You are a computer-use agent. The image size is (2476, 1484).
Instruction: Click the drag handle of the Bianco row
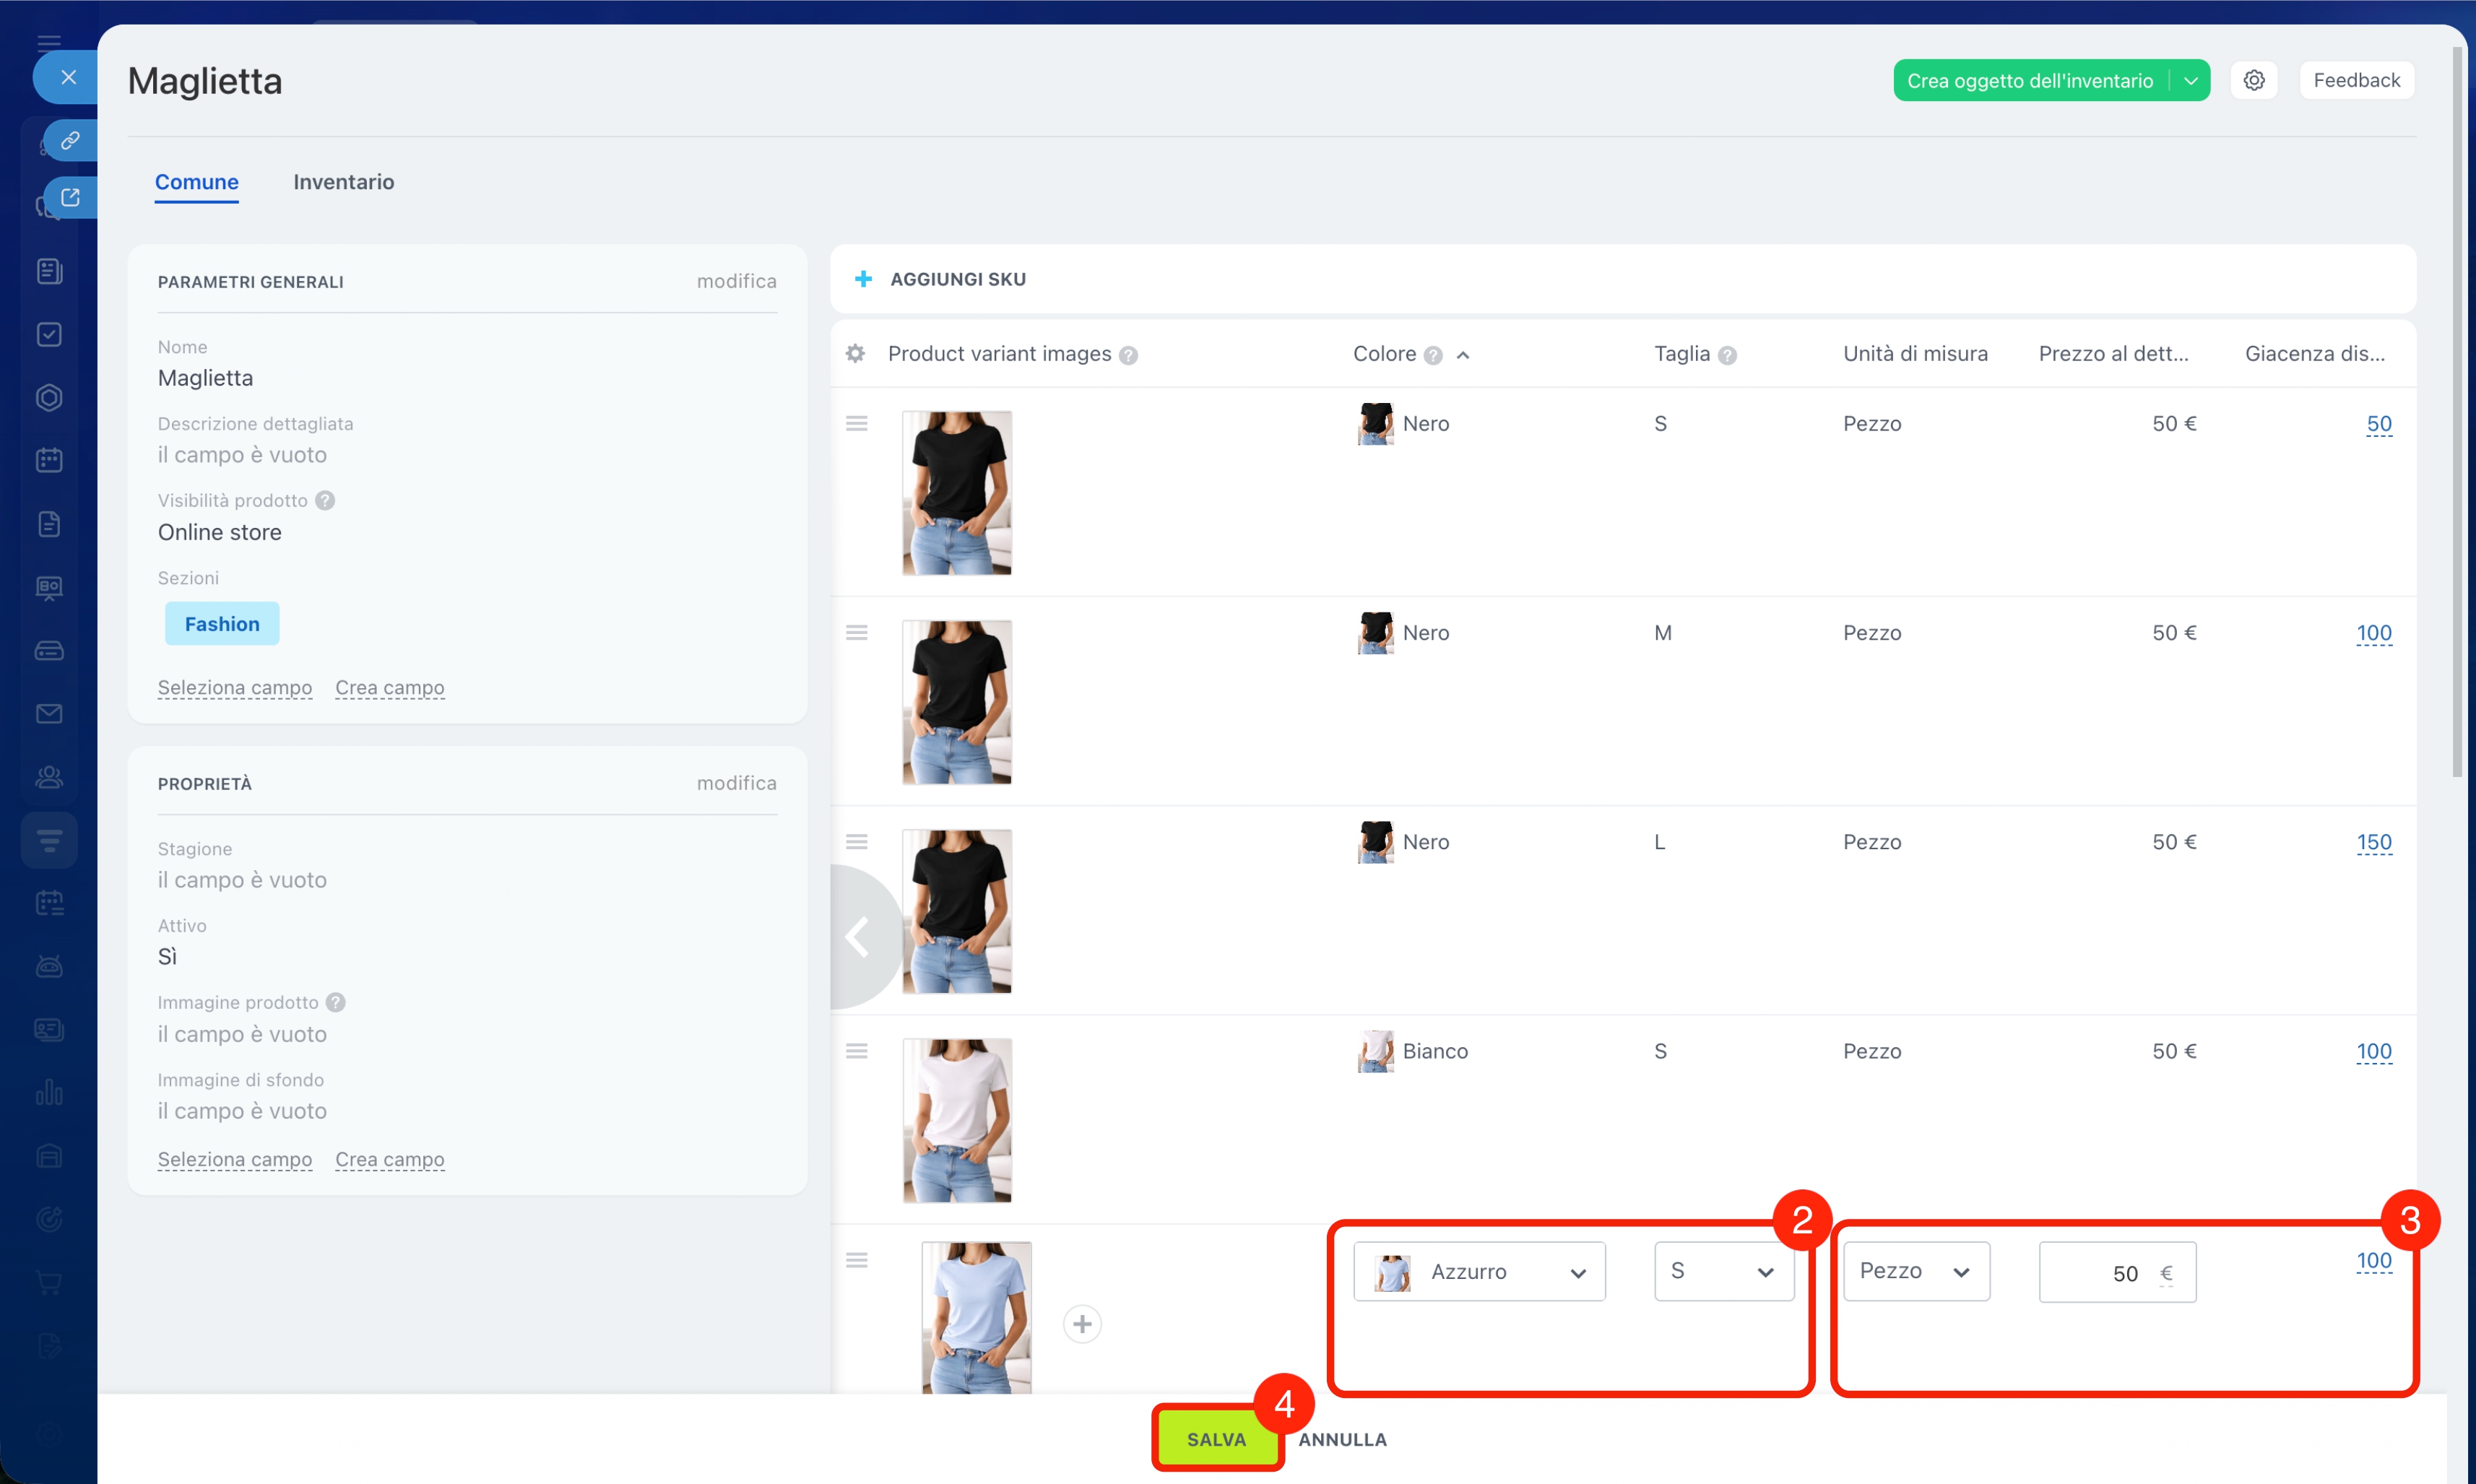857,1051
